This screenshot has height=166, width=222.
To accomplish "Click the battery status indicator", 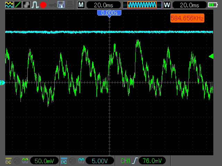I will pyautogui.click(x=212, y=5).
